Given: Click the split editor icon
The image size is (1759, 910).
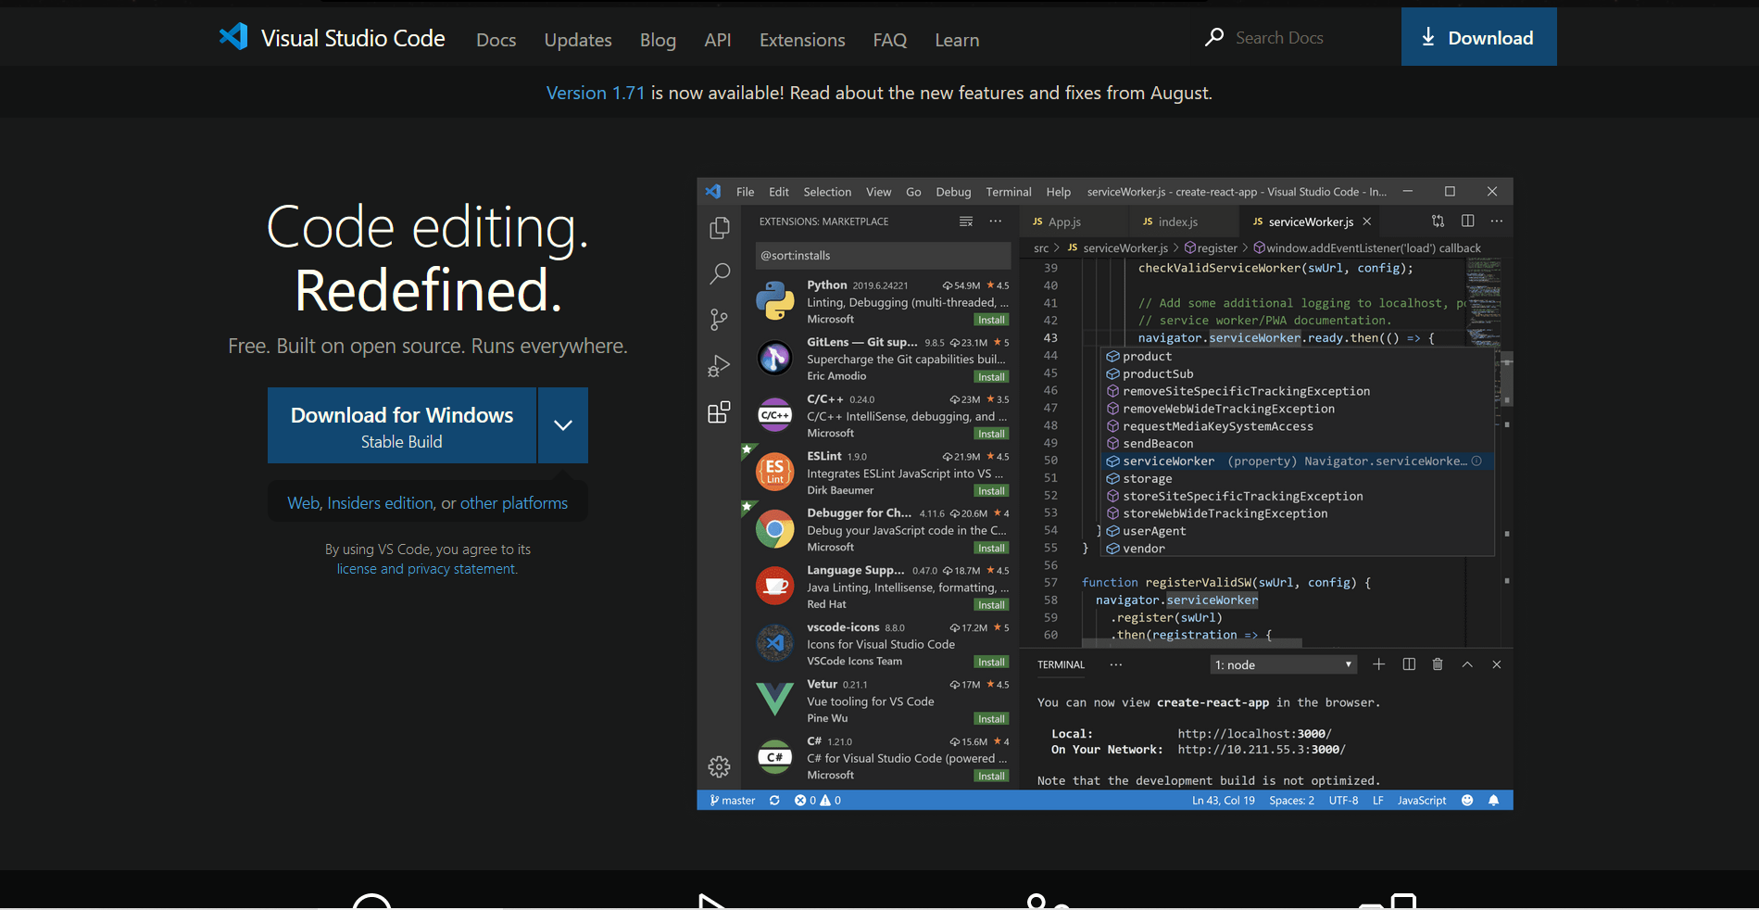Looking at the screenshot, I should [1467, 221].
